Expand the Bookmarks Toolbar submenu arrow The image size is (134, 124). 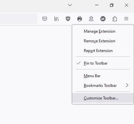[x=127, y=85]
